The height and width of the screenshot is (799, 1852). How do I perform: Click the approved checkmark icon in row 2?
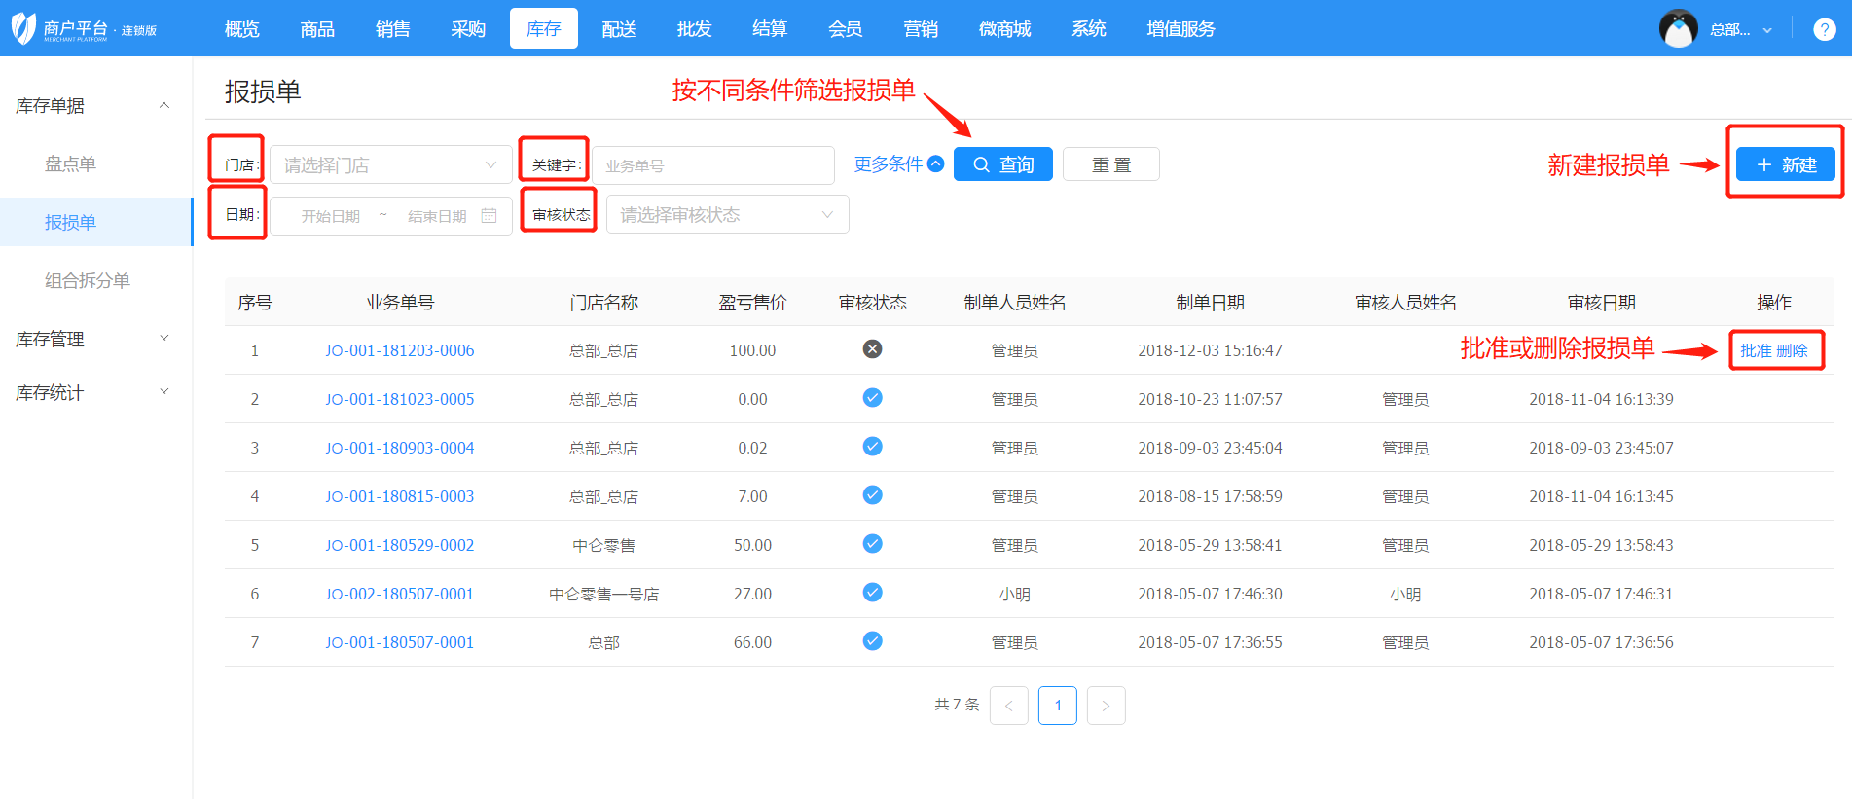pyautogui.click(x=872, y=398)
